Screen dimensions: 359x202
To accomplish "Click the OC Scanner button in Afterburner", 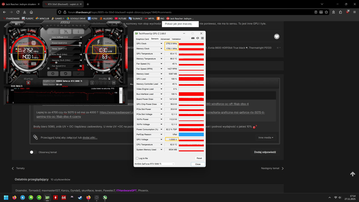I will 17,24.
